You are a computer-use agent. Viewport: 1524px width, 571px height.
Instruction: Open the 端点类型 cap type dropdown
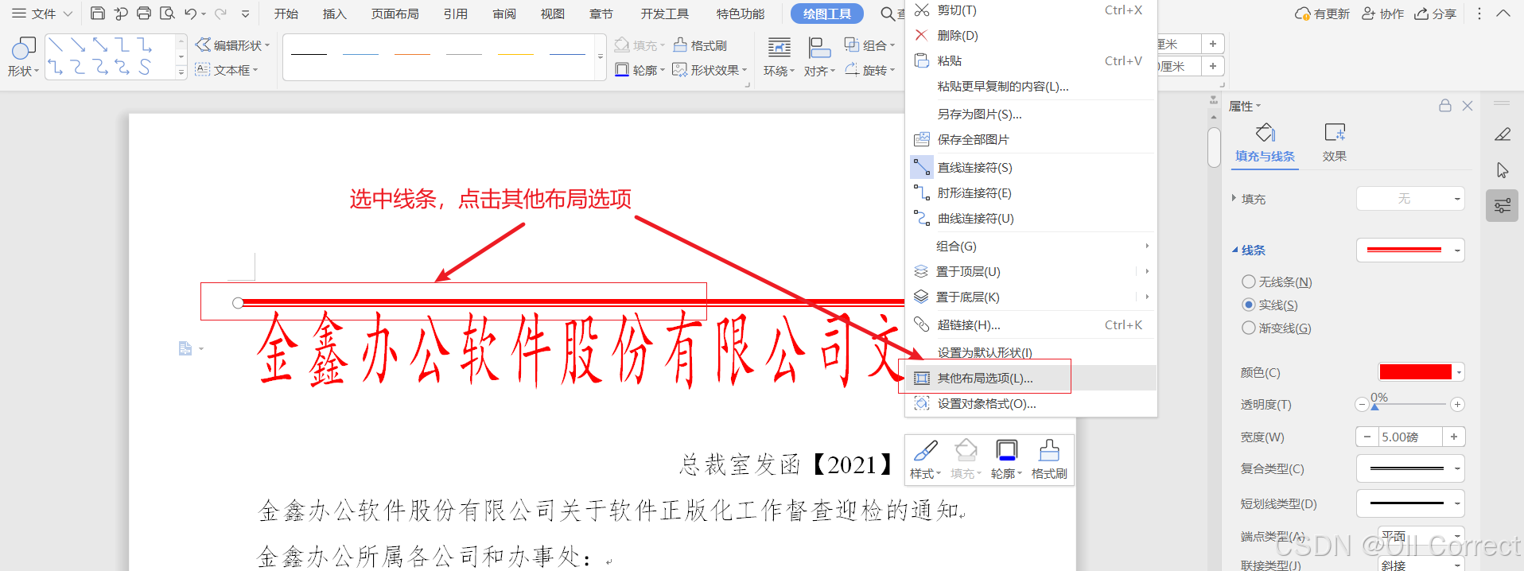point(1421,535)
